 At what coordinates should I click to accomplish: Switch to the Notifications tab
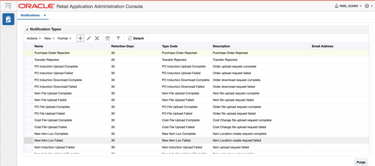(x=30, y=15)
